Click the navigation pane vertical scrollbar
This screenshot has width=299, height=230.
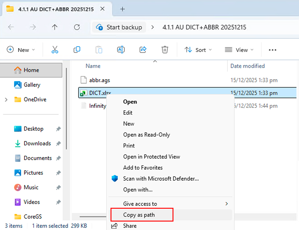(66, 109)
